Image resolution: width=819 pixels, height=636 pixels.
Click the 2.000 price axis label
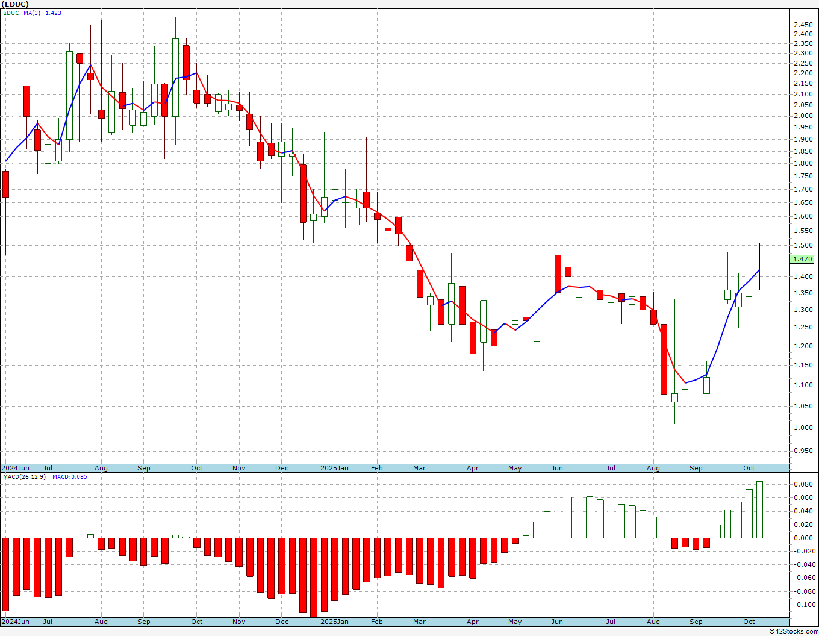pos(803,116)
